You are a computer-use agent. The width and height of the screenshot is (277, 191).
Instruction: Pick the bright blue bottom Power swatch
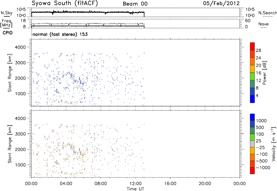tap(252, 99)
